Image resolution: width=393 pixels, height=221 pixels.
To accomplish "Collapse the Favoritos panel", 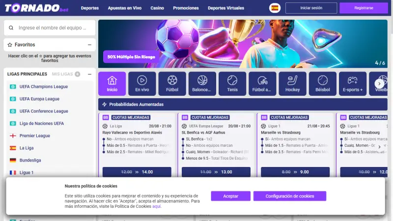I will tap(89, 45).
